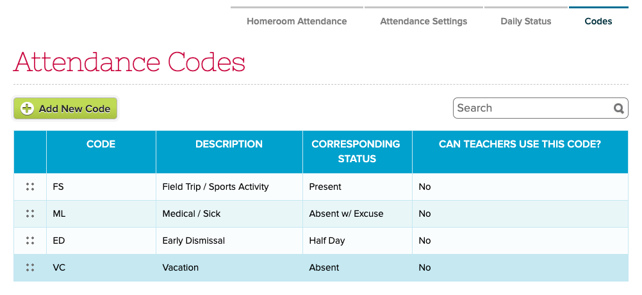Open the Homeroom Attendance tab
Viewport: 642px width, 295px height.
(297, 21)
